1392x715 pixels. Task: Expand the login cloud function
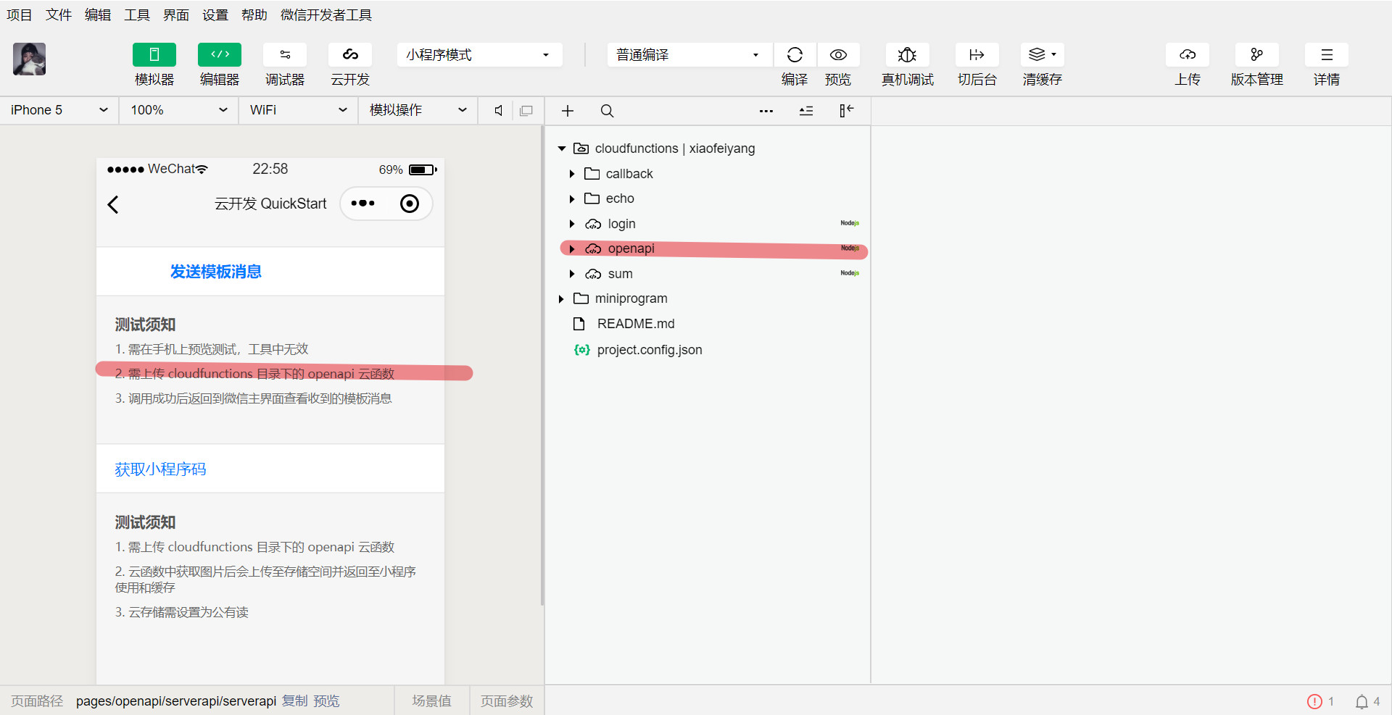pyautogui.click(x=572, y=224)
